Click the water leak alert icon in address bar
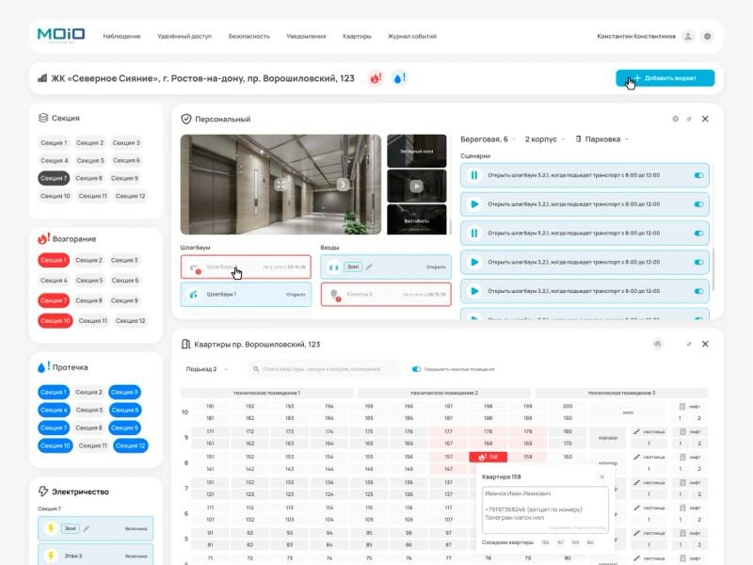This screenshot has width=753, height=565. click(399, 78)
